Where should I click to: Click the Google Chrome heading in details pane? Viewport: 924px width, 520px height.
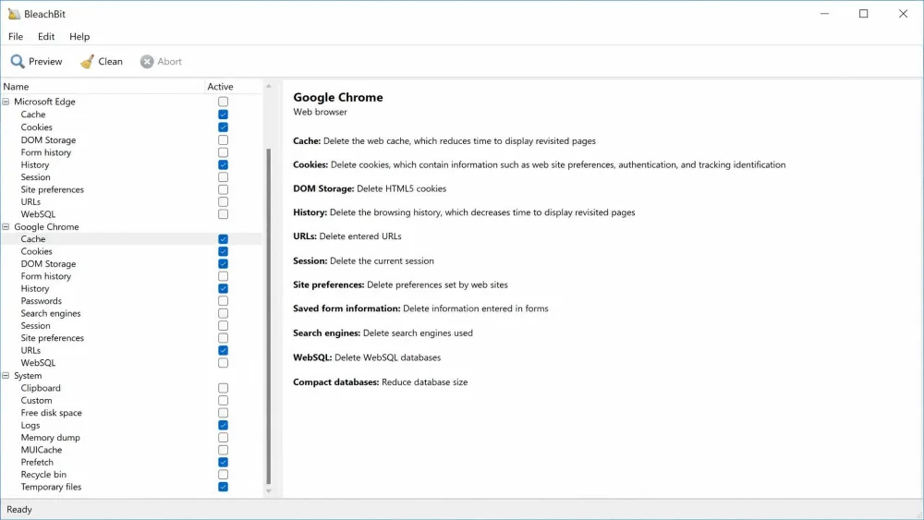coord(338,97)
